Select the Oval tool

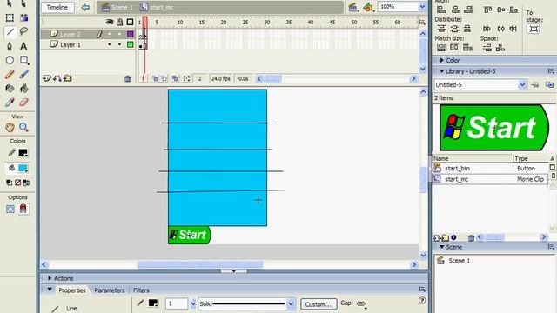tap(10, 60)
